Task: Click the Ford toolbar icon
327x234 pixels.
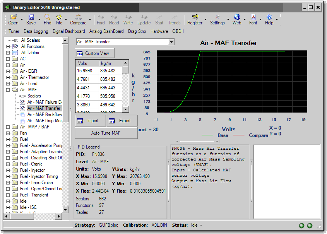Action: pyautogui.click(x=101, y=17)
